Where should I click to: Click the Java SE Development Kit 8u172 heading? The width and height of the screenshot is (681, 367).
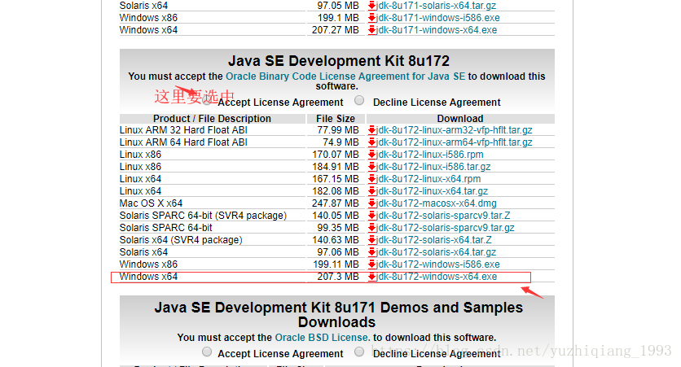339,61
